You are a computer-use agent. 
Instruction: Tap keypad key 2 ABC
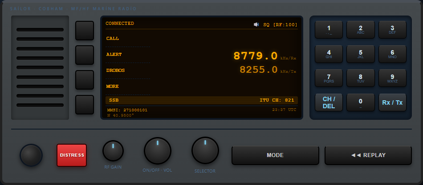[x=360, y=30]
